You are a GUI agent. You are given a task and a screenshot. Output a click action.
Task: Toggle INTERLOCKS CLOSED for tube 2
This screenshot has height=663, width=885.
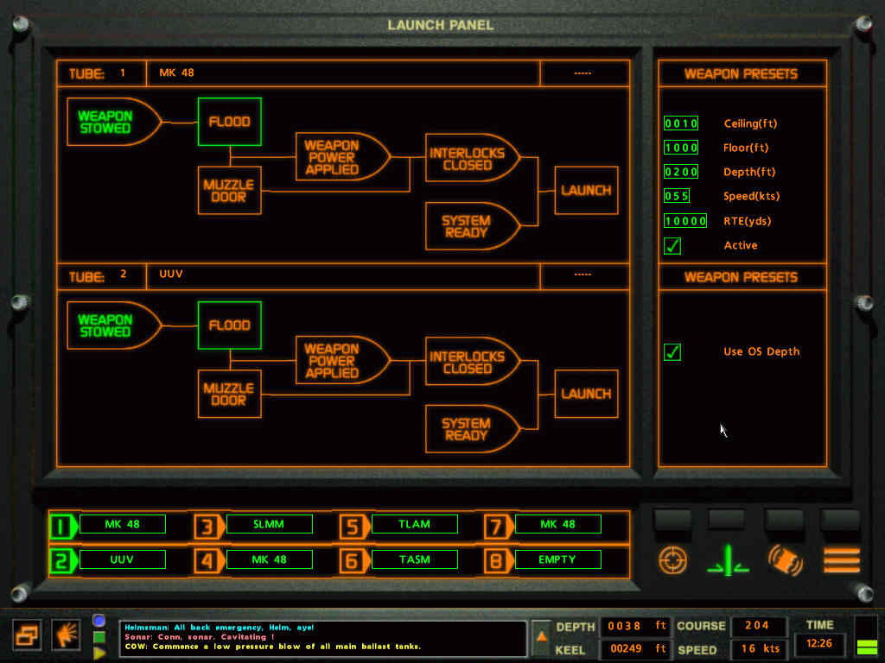472,362
